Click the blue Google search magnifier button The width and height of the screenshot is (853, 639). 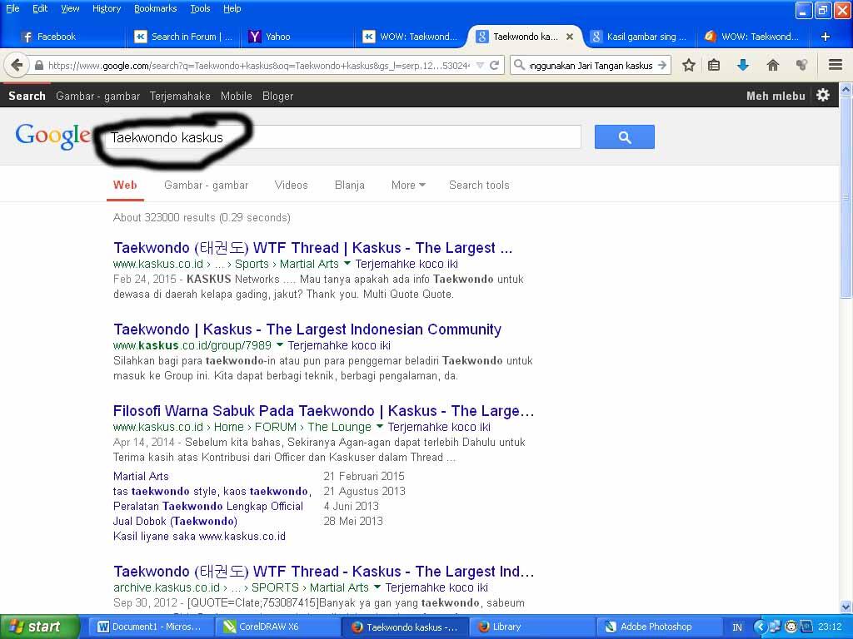pyautogui.click(x=625, y=137)
